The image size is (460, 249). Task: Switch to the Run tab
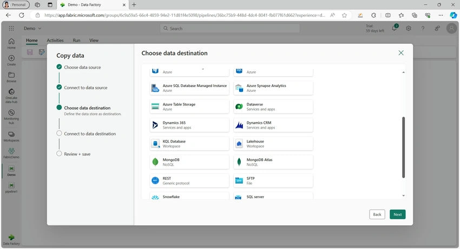76,41
